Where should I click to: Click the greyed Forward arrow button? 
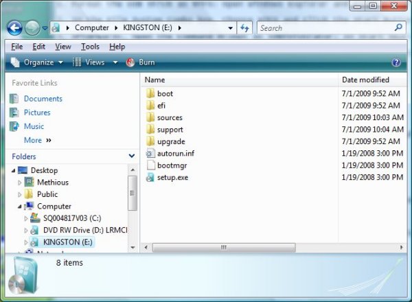tap(32, 28)
